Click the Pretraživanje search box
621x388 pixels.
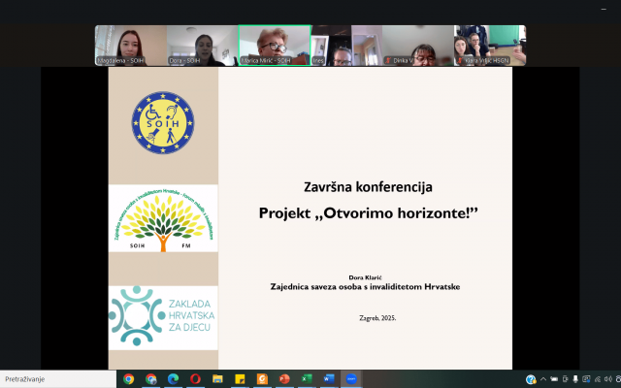coord(58,379)
